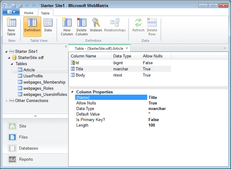This screenshot has width=231, height=169.
Task: Select the Table ribbon tab
Action: click(45, 13)
